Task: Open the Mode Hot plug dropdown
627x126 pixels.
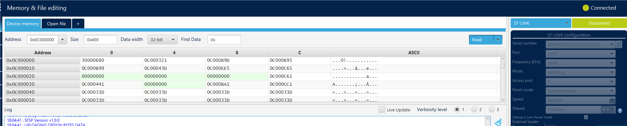Action: coord(580,72)
